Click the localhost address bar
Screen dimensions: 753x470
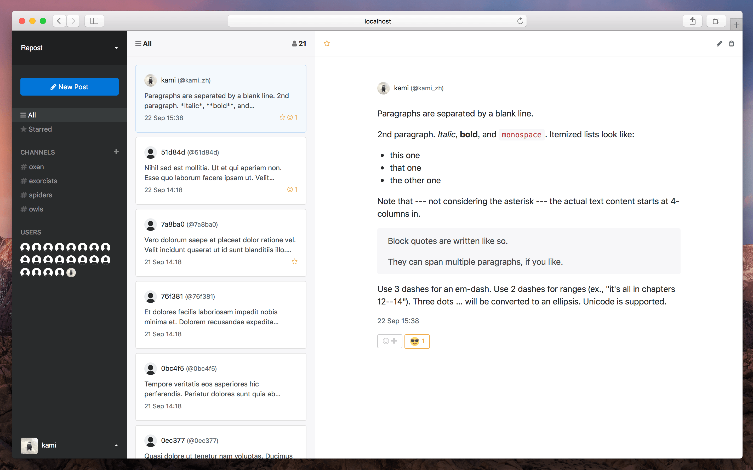coord(377,21)
